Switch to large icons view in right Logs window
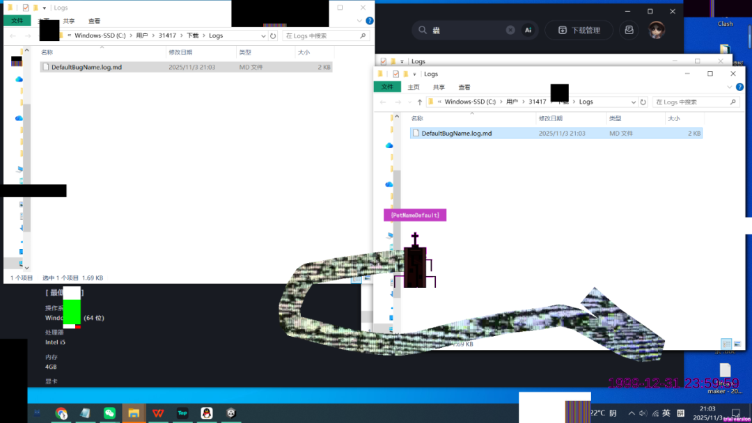Screen dimensions: 752x423 [x=737, y=344]
